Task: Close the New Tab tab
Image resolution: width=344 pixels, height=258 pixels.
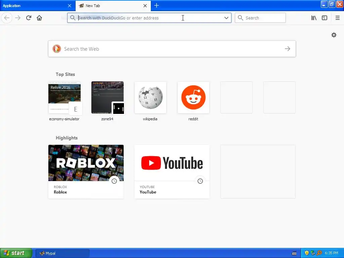Action: tap(145, 6)
